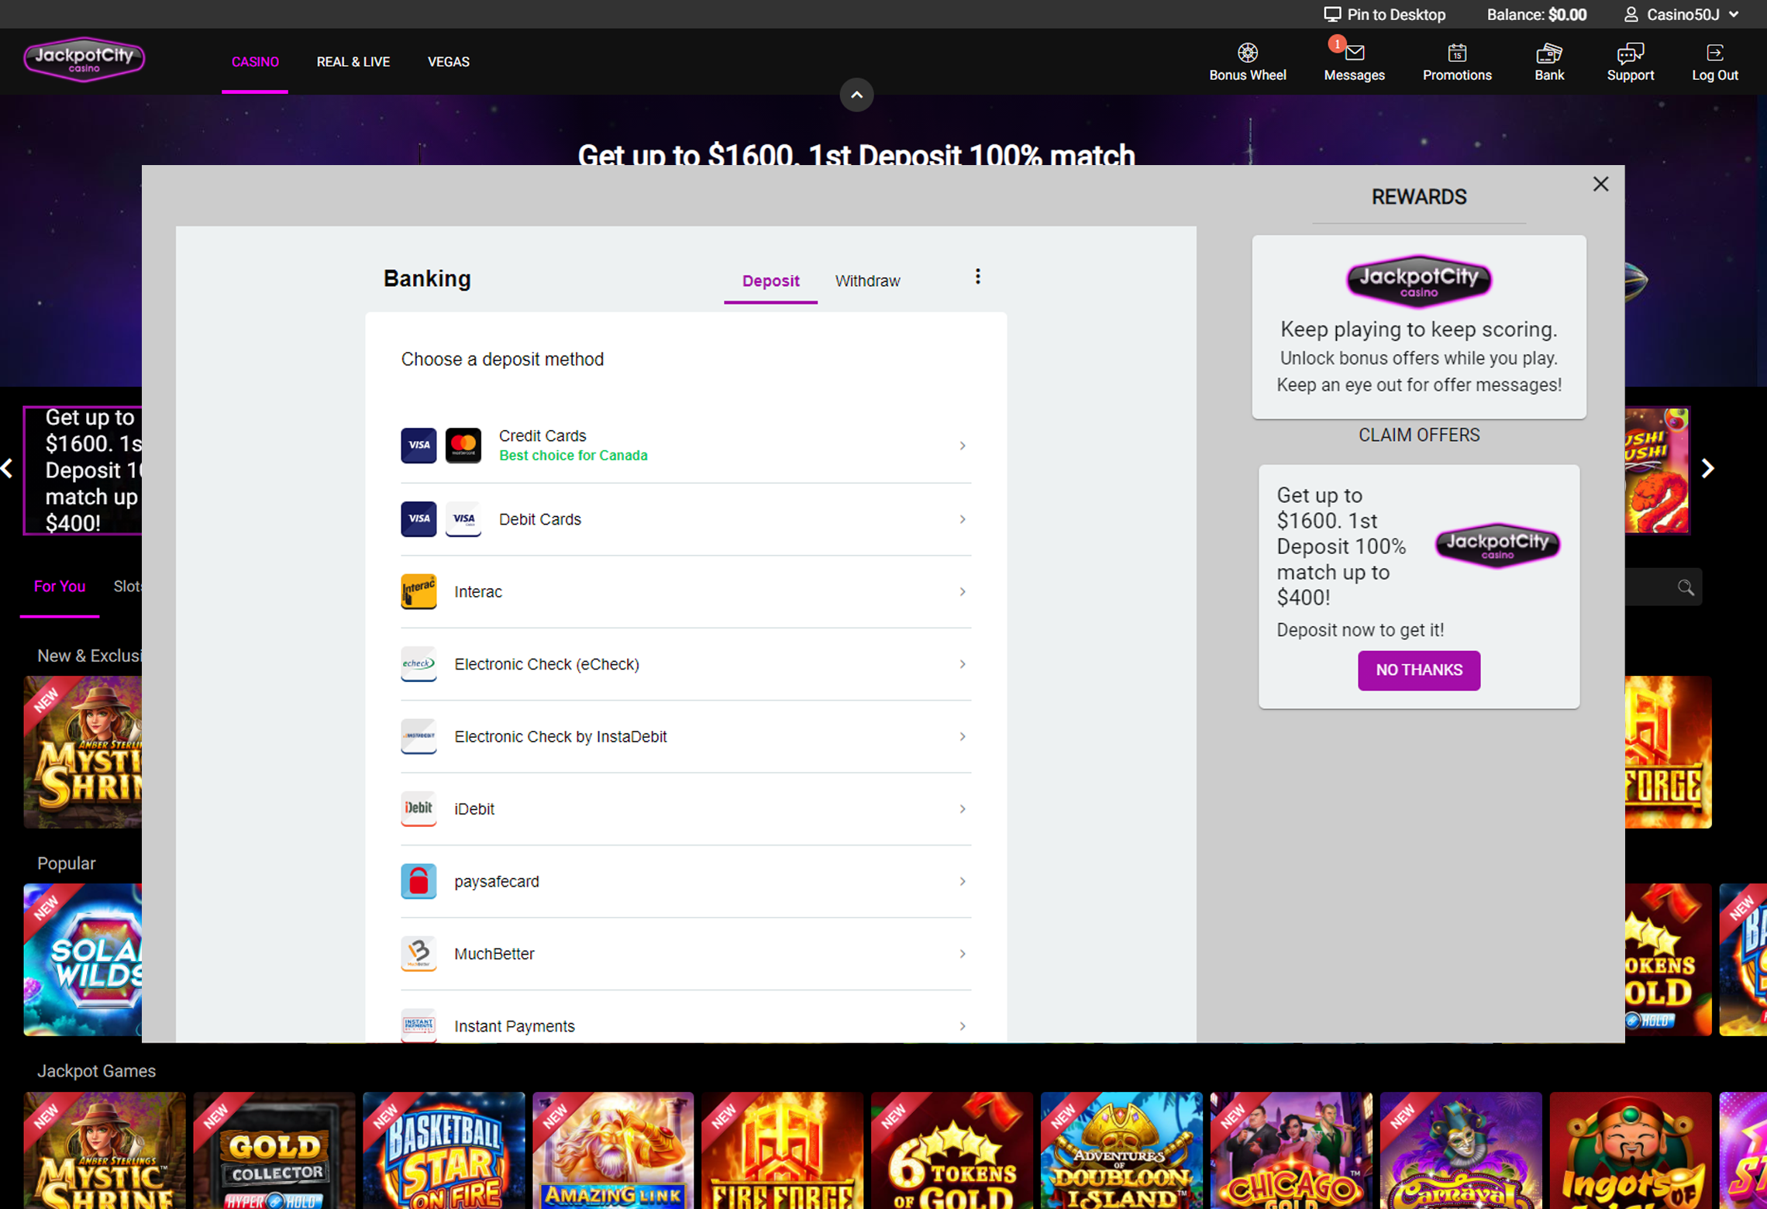Image resolution: width=1767 pixels, height=1209 pixels.
Task: Open the Banking three-dot options menu
Action: (x=977, y=277)
